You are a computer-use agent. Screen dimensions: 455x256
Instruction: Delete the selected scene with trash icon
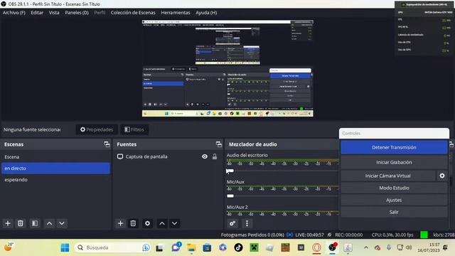tap(21, 223)
